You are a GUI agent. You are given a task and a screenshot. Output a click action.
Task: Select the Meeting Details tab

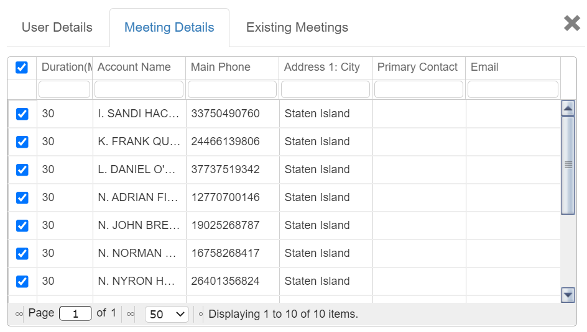pos(169,28)
